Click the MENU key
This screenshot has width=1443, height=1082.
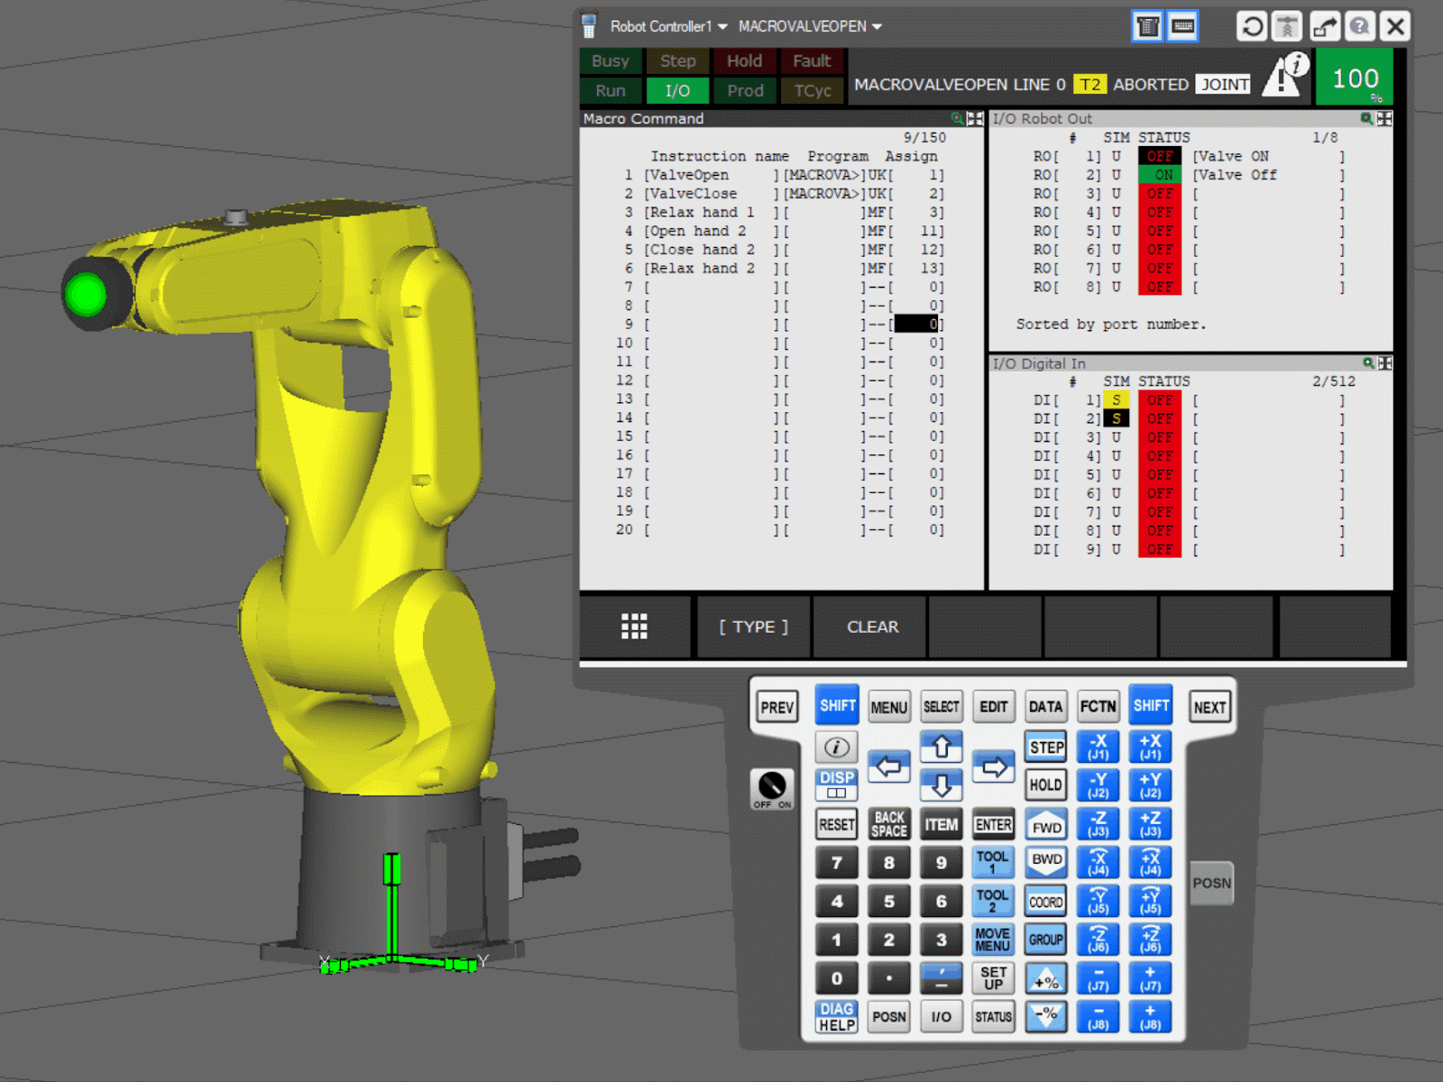(x=888, y=707)
